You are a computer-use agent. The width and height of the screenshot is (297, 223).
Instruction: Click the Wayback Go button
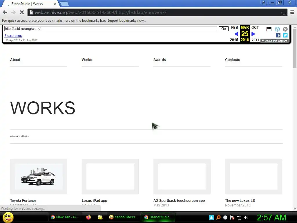224,29
